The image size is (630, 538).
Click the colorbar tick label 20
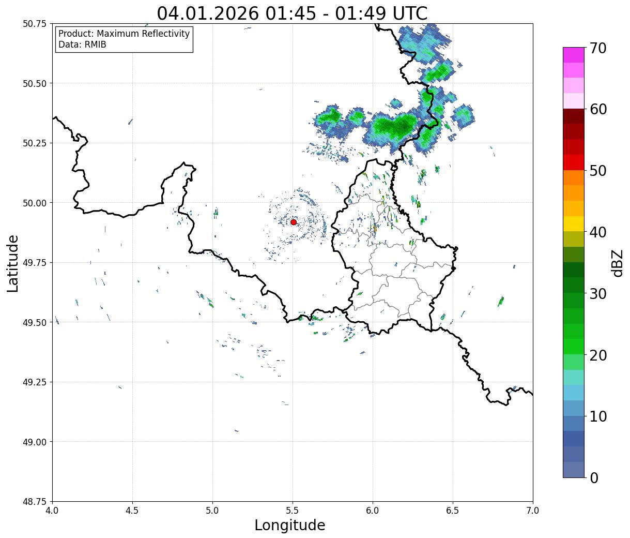pos(597,355)
